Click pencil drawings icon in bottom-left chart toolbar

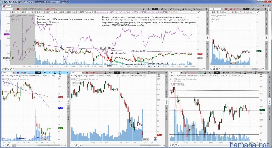(50, 72)
